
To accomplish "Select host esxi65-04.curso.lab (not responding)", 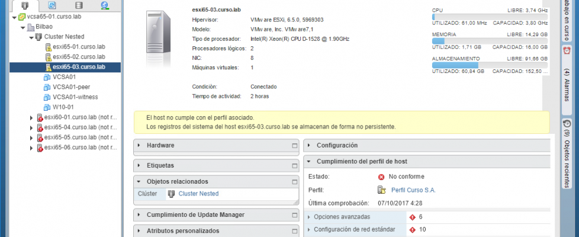I will pyautogui.click(x=81, y=127).
